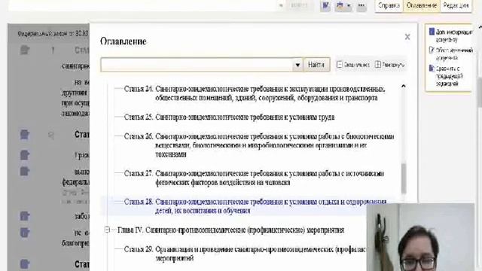Expand all contents with Развернуть
The width and height of the screenshot is (482, 271).
(390, 65)
